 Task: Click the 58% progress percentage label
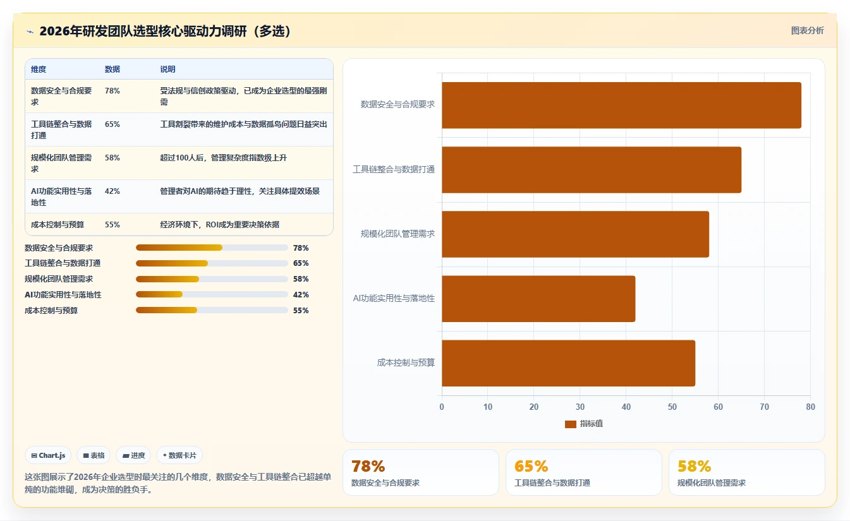click(301, 279)
